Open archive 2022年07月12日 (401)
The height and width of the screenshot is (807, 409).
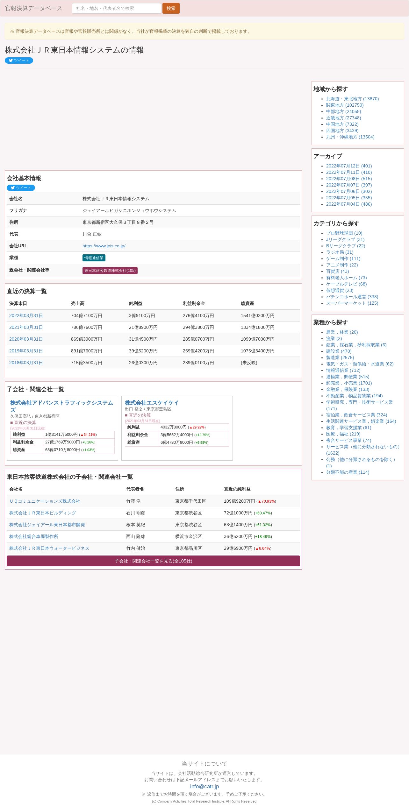pyautogui.click(x=349, y=166)
